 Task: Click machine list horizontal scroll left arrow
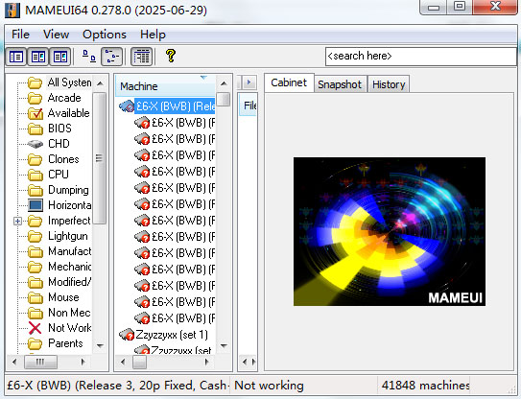coord(123,362)
